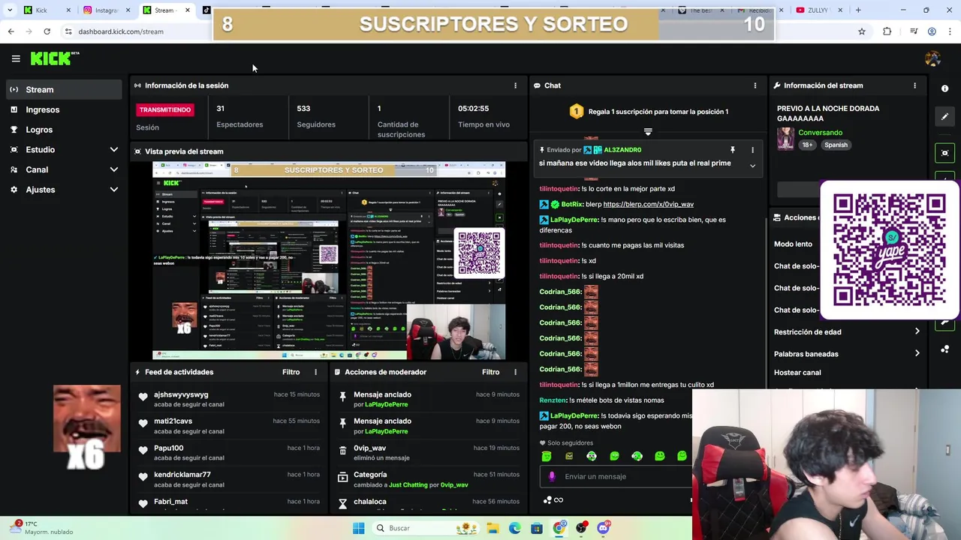The width and height of the screenshot is (961, 540).
Task: Open Filtro in Feed de actividades
Action: point(291,372)
